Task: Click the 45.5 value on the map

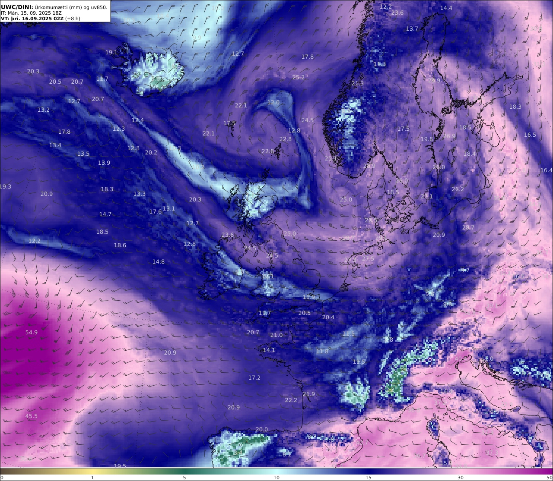Action: 32,416
